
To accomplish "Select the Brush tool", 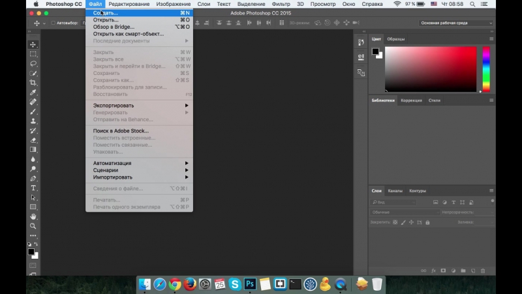I will tap(33, 111).
